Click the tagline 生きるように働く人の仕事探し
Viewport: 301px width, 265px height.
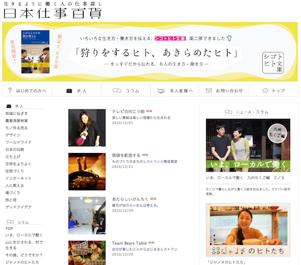(x=53, y=4)
